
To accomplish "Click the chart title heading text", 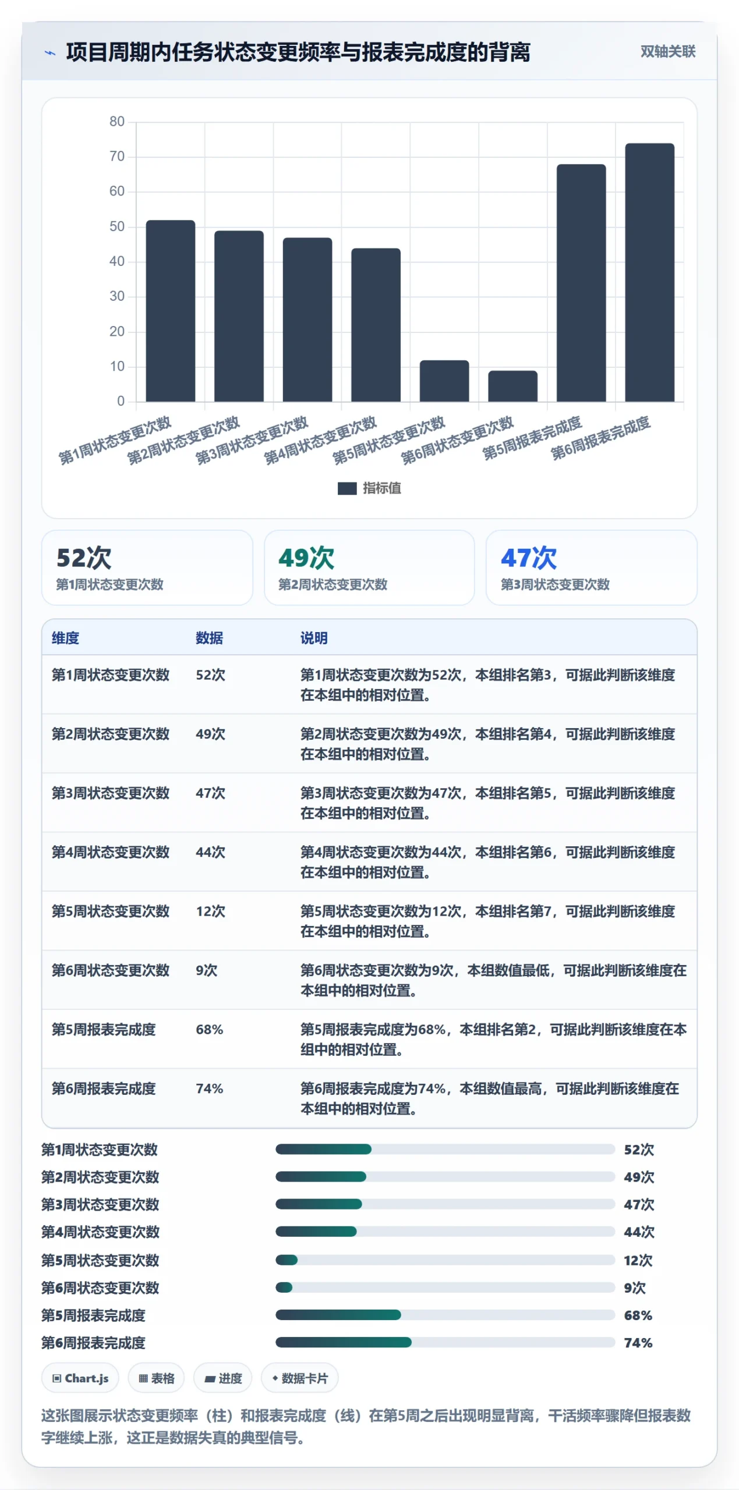I will pyautogui.click(x=298, y=52).
